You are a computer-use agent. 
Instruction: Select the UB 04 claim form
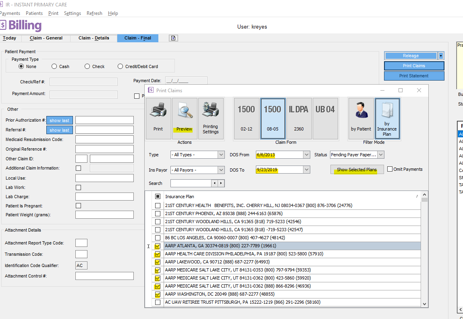[325, 118]
